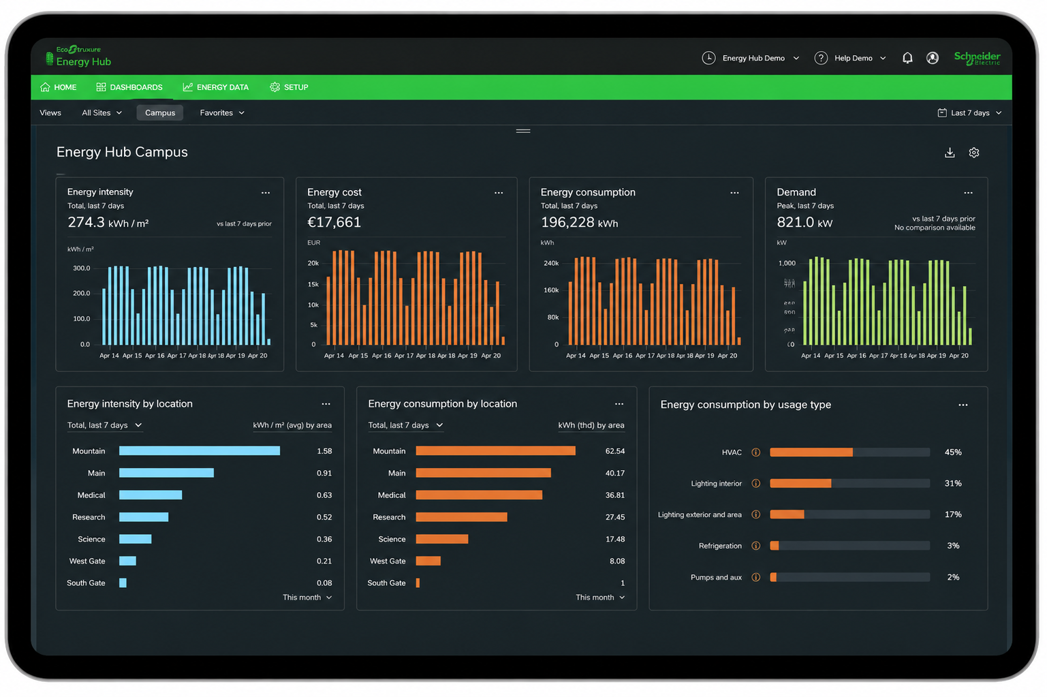The height and width of the screenshot is (697, 1047).
Task: Open the notifications bell
Action: [x=907, y=59]
